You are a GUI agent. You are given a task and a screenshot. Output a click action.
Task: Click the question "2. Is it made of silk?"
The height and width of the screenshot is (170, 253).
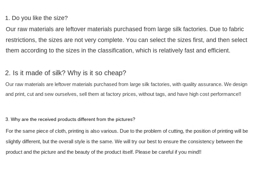pyautogui.click(x=35, y=73)
